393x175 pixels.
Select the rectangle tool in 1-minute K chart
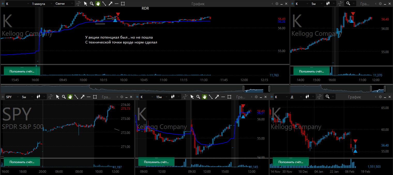(123, 4)
